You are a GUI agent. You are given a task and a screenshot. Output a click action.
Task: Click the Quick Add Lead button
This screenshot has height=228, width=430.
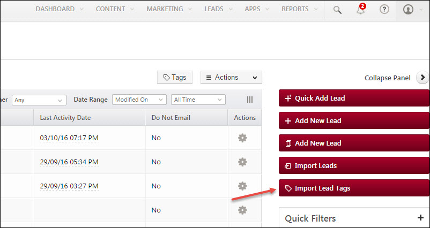pos(354,98)
